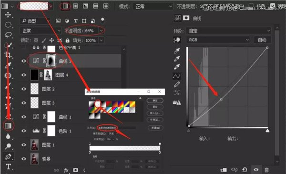Screen dimensions: 286x174
Task: Hide the 色阶 1 layer
Action: click(24, 131)
